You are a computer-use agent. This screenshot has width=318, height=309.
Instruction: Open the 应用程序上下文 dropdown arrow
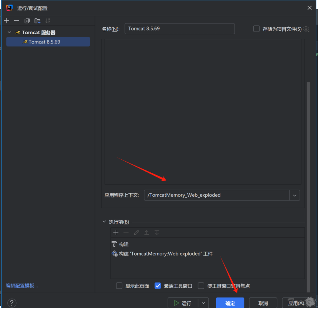tap(295, 195)
